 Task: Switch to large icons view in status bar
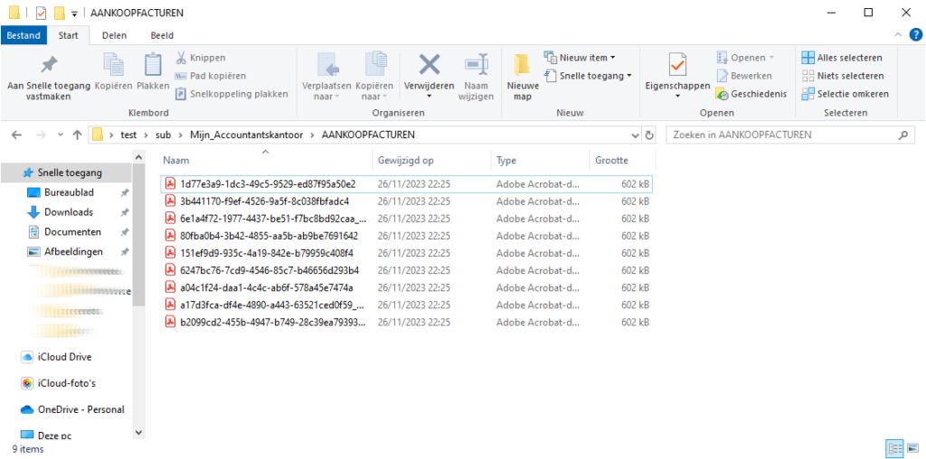912,449
